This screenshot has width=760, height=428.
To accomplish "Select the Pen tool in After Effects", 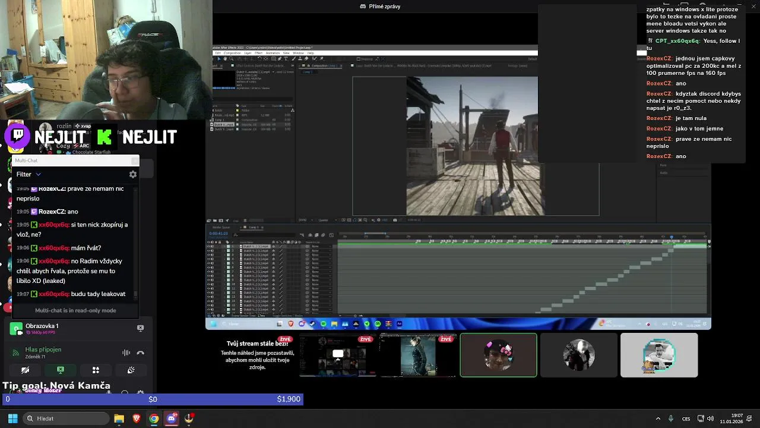I will tap(280, 59).
